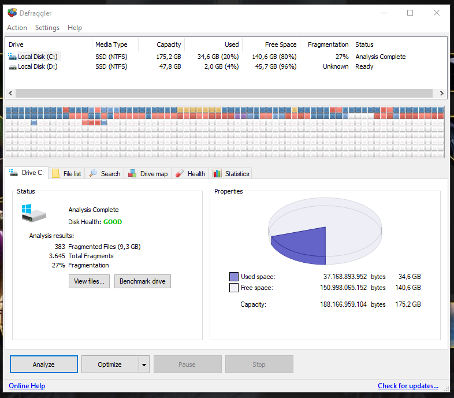Select the Local Disk (C:) row label
The image size is (454, 398).
(38, 57)
